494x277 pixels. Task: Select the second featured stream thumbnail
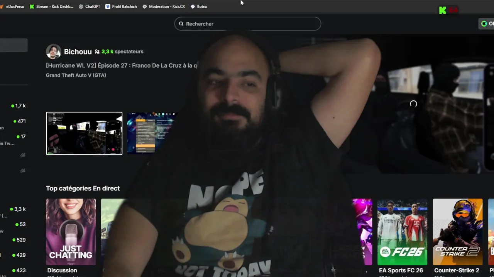pos(152,133)
